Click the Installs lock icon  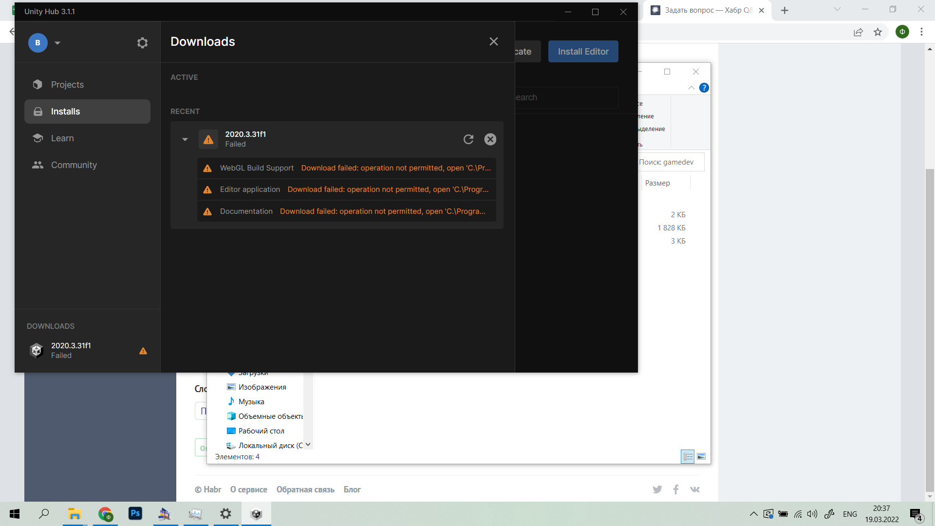(37, 112)
